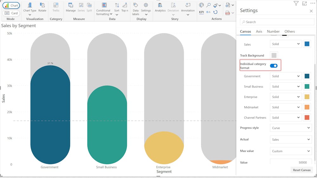Switch to Chart mode
317x178 pixels.
coord(11,6)
